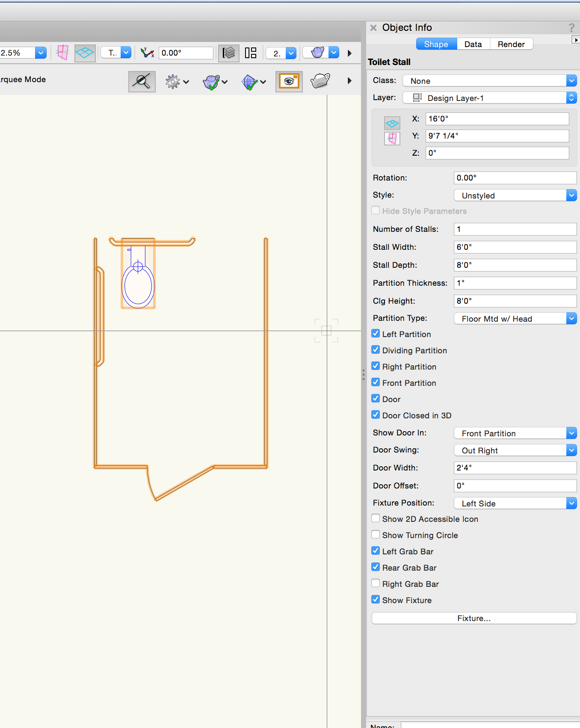Image resolution: width=580 pixels, height=728 pixels.
Task: Enable the Right Grab Bar checkbox
Action: click(x=376, y=583)
